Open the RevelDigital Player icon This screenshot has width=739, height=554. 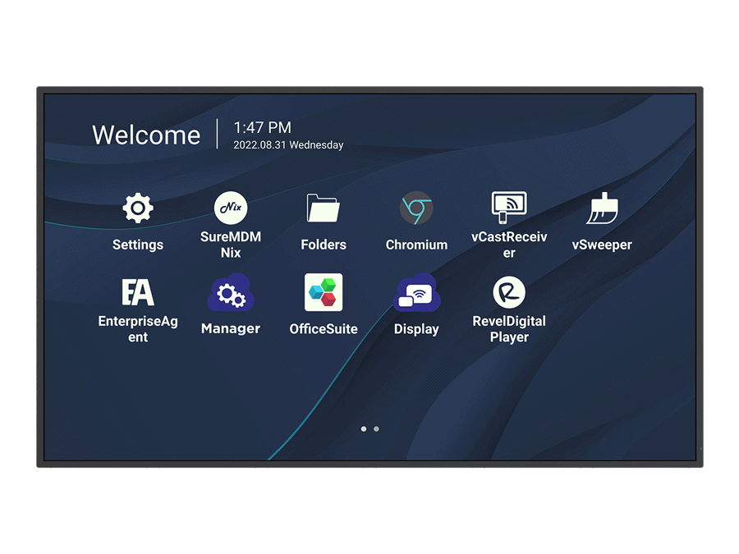509,292
